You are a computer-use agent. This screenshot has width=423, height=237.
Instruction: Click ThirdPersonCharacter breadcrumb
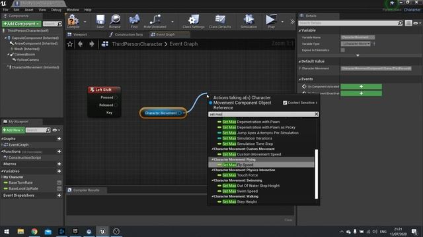tap(137, 44)
